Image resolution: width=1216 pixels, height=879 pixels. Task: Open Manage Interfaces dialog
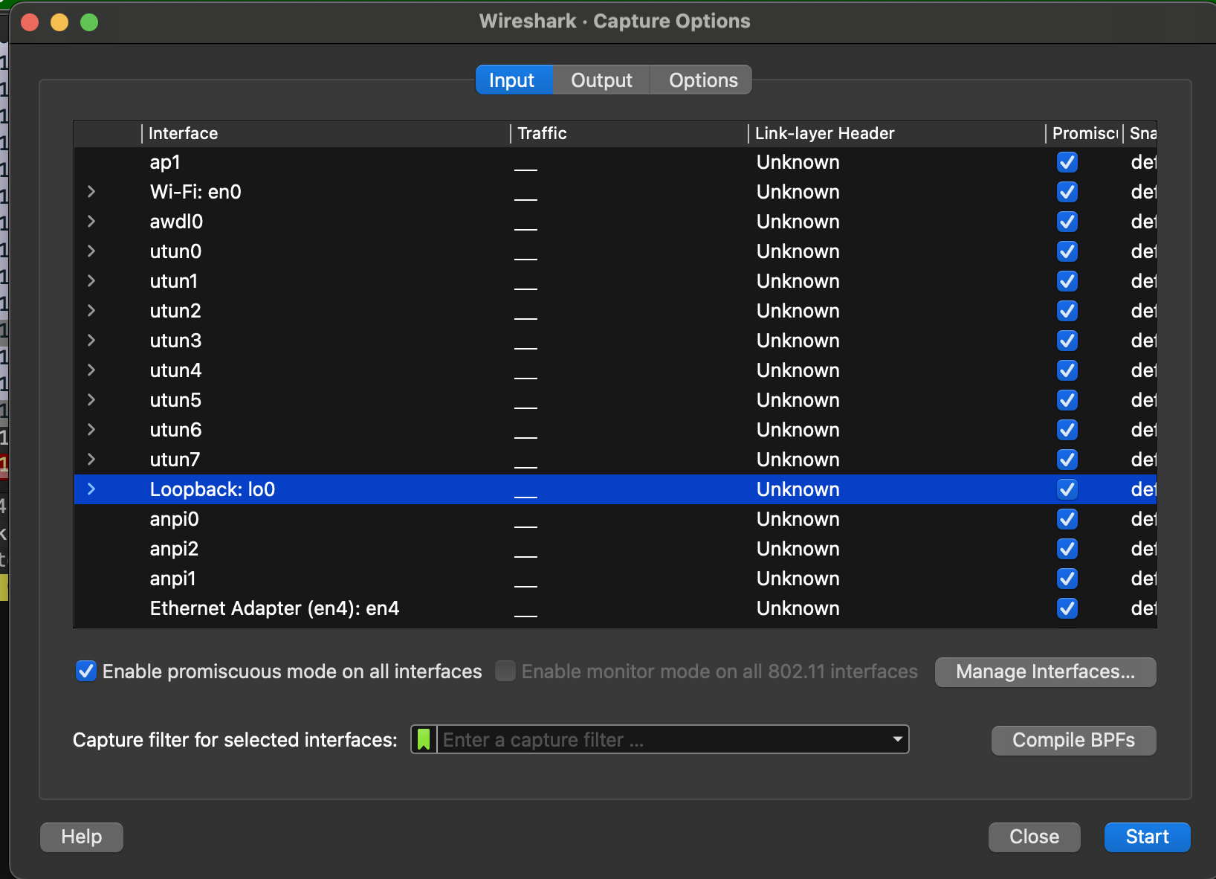1045,672
